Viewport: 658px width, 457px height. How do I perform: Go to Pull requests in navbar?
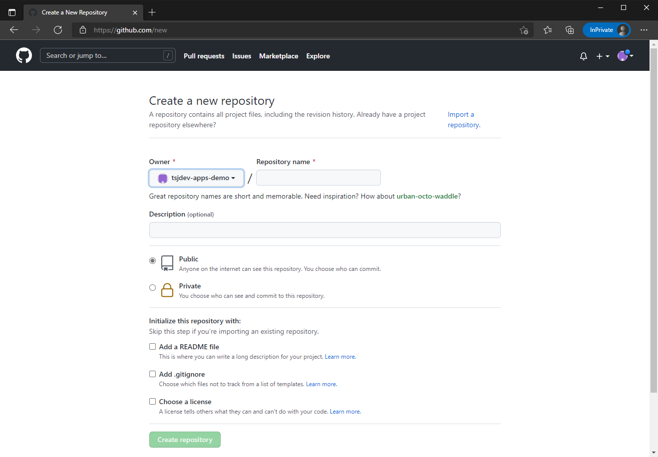point(204,56)
